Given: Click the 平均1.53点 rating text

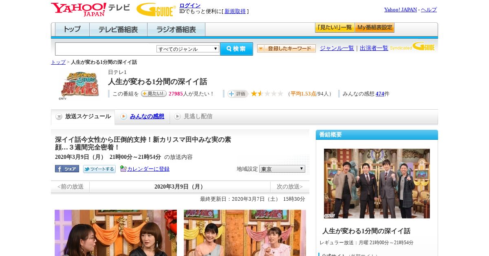Looking at the screenshot, I should point(303,94).
